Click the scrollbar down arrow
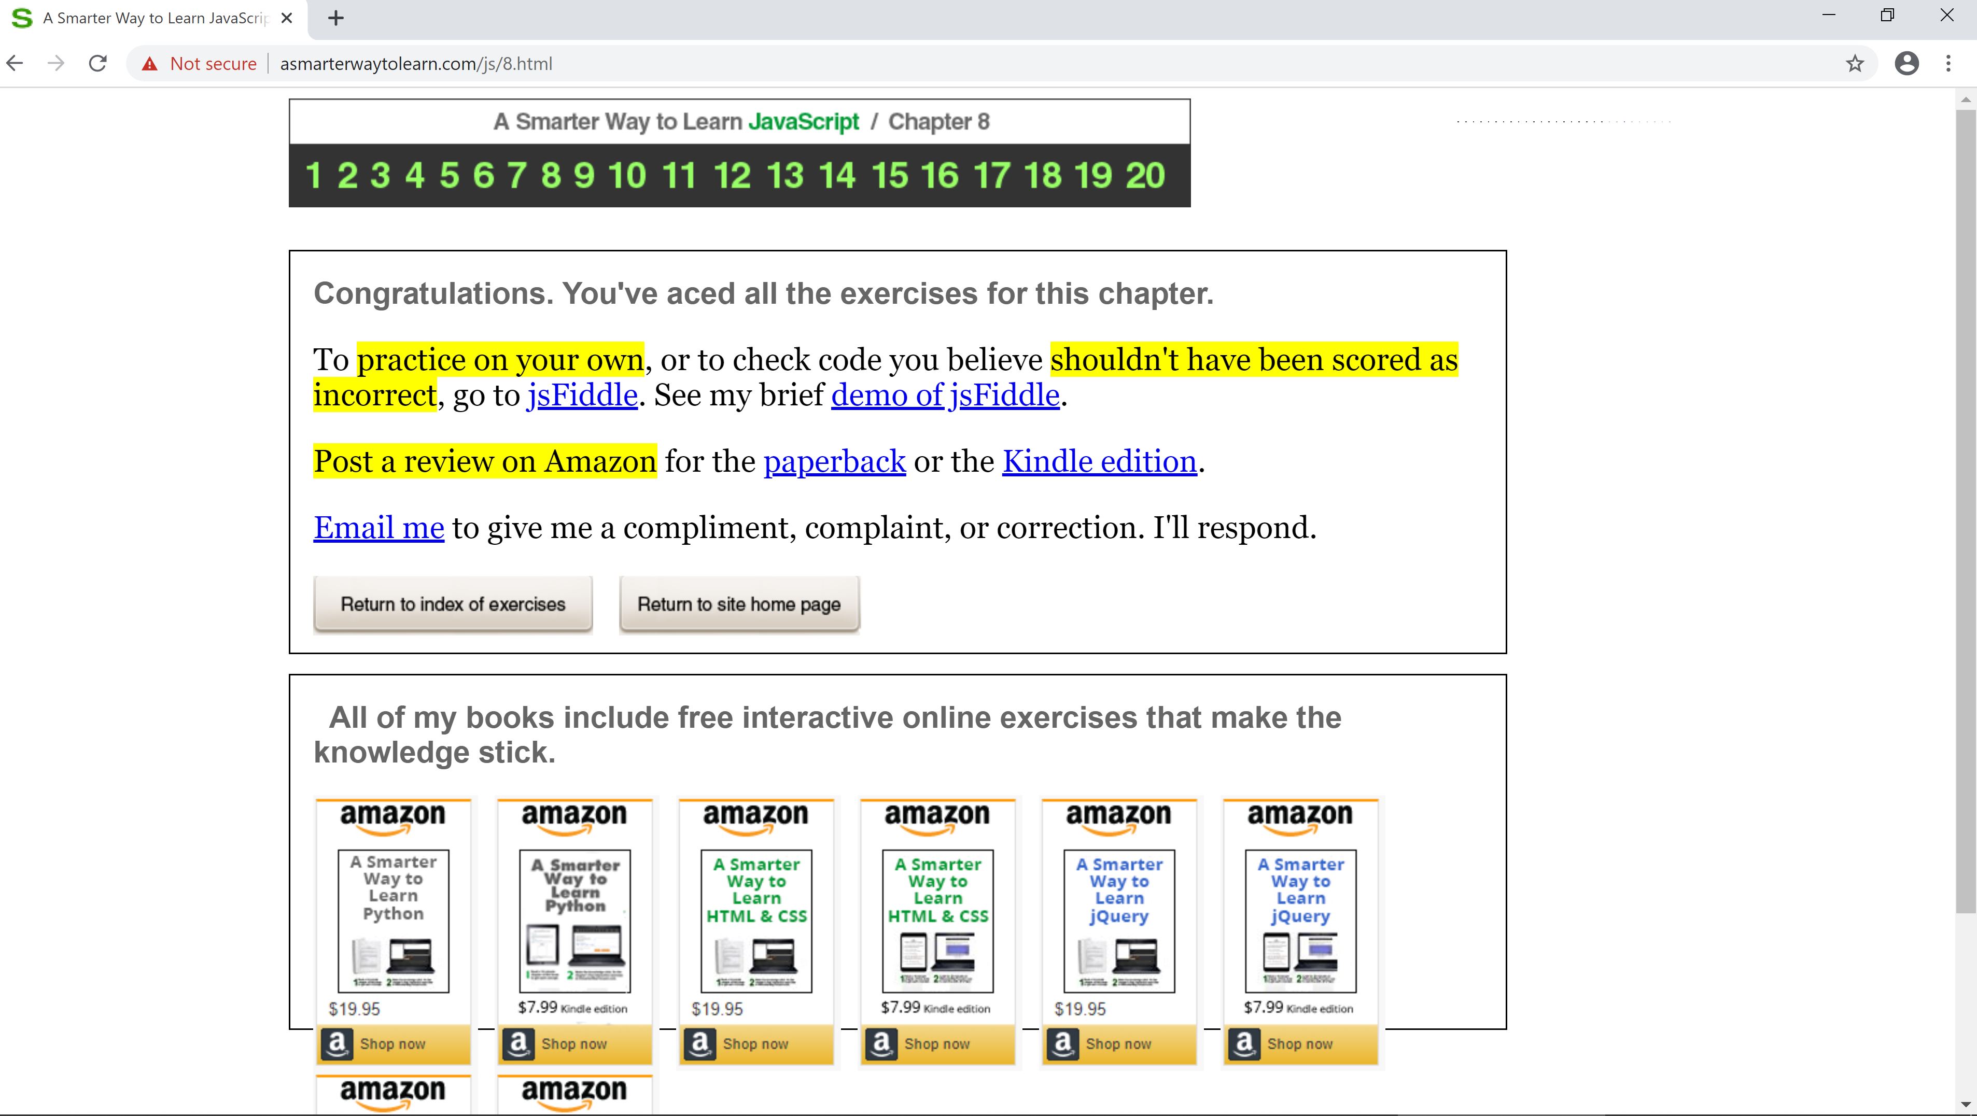 click(1966, 1106)
